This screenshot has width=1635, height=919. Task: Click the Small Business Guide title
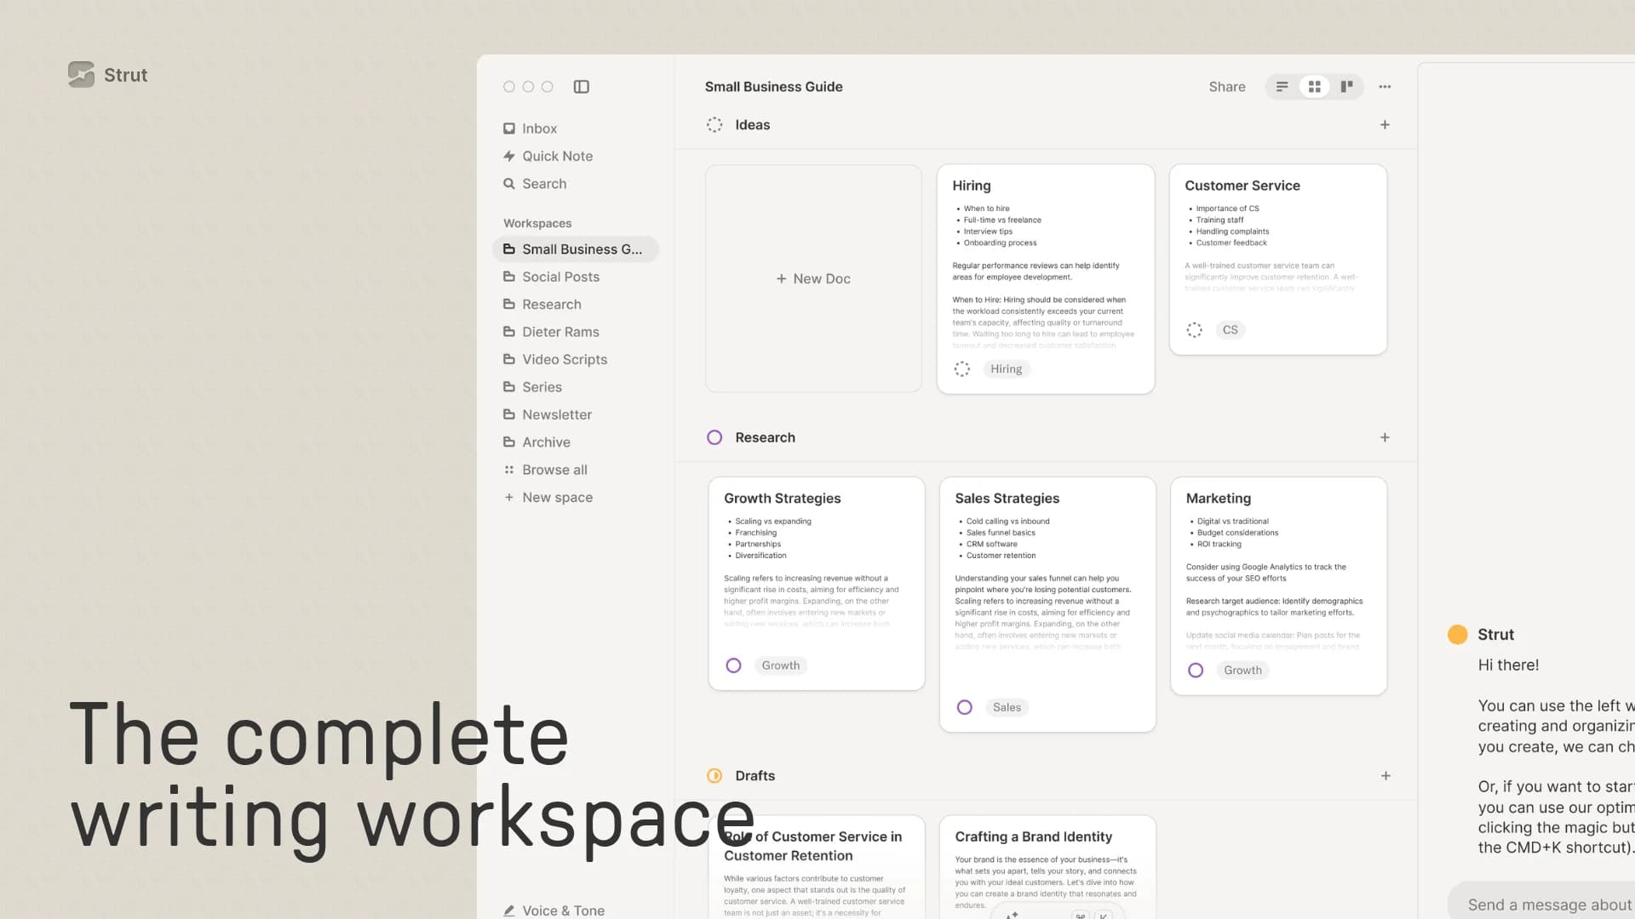773,87
